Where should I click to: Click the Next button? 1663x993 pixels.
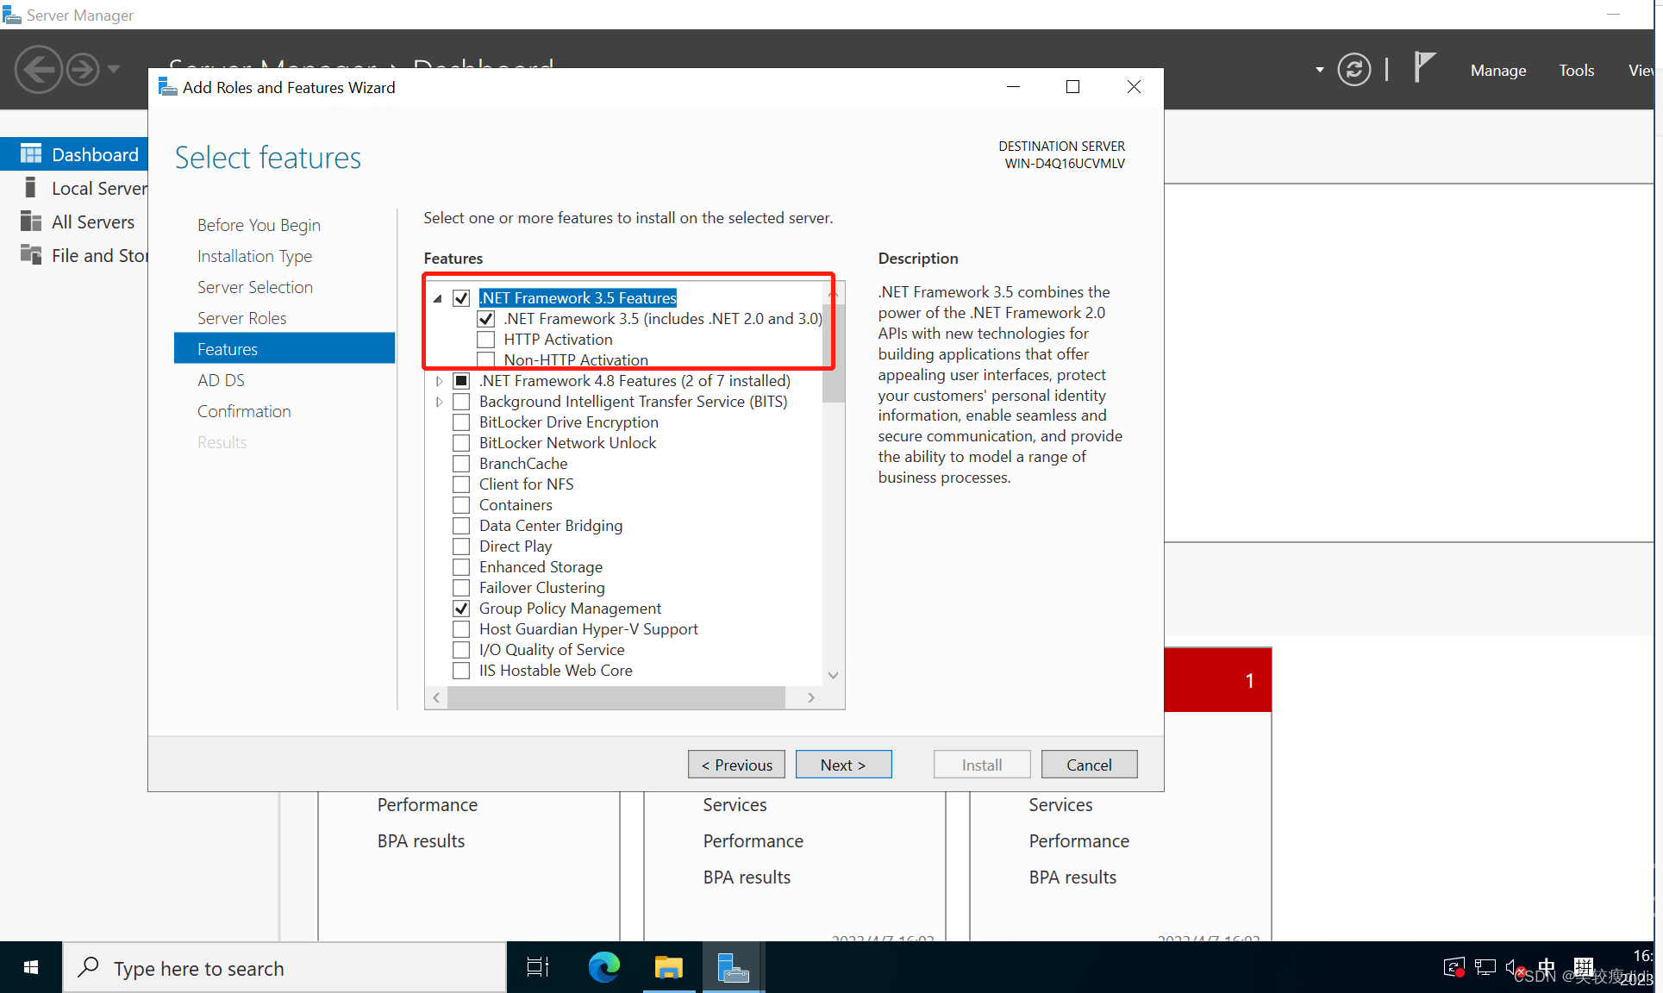843,764
